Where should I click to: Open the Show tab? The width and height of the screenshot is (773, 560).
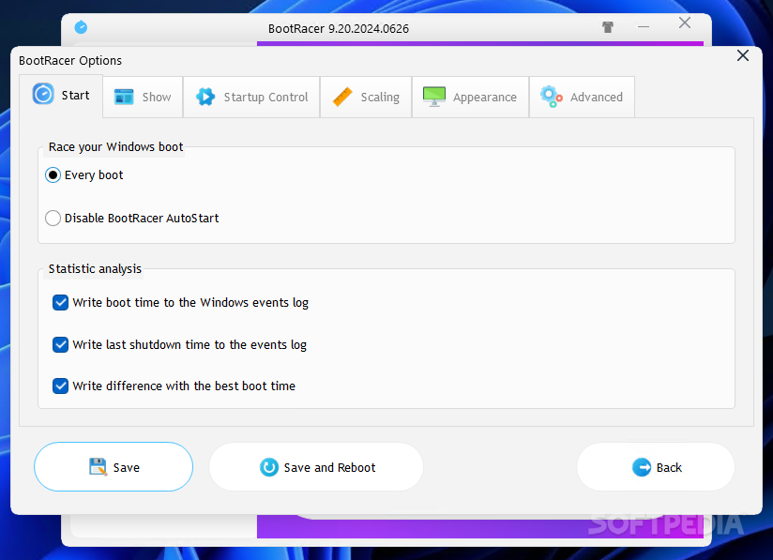[143, 98]
